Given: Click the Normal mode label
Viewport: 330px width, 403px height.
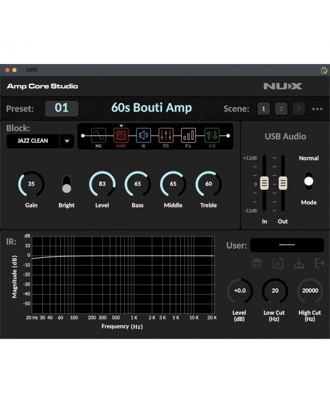Looking at the screenshot, I should [309, 158].
